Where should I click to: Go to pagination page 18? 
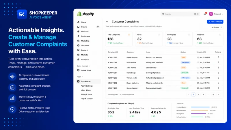[x=213, y=94]
